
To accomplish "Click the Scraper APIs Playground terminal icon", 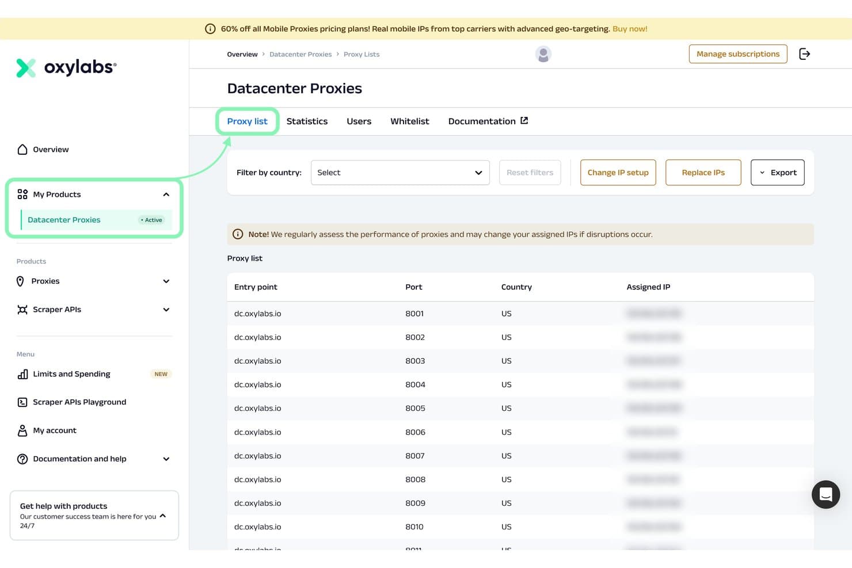I will (x=22, y=402).
